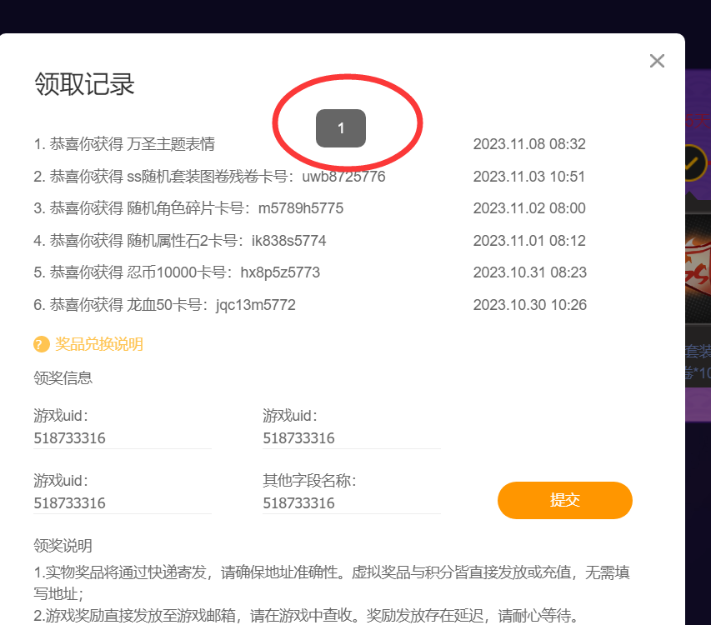Open the 奖品兑换说明 link
Viewport: 711px width, 625px height.
[99, 344]
